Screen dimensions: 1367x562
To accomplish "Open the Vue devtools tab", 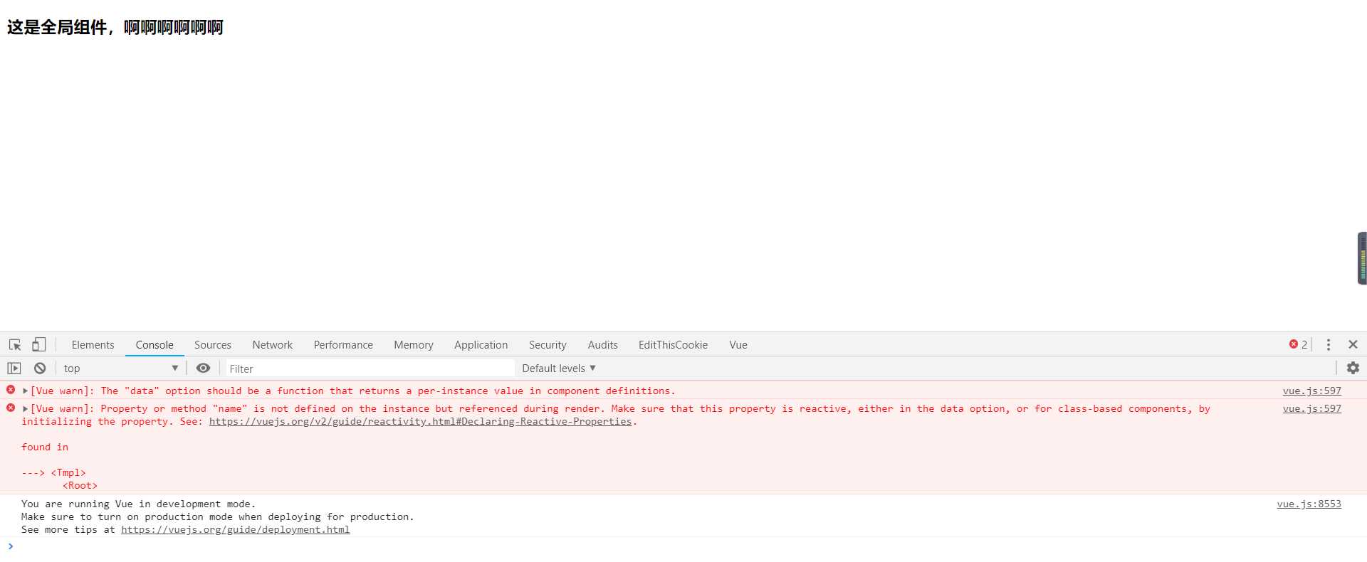I will click(738, 345).
